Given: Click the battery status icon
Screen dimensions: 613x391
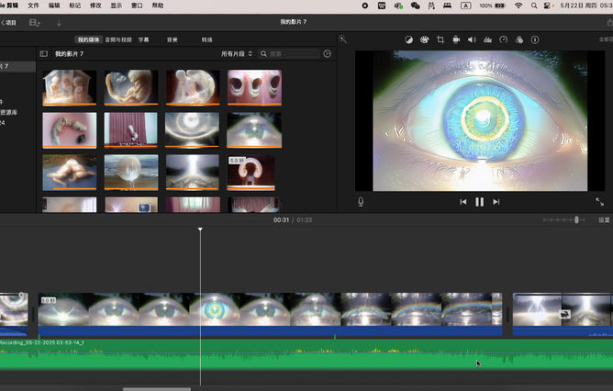Looking at the screenshot, I should coord(500,6).
